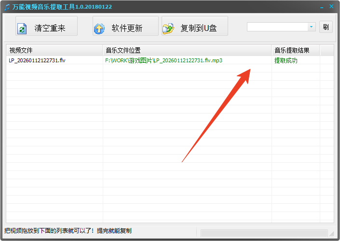Click the 提取成功 result cell
The width and height of the screenshot is (340, 241).
(x=286, y=60)
